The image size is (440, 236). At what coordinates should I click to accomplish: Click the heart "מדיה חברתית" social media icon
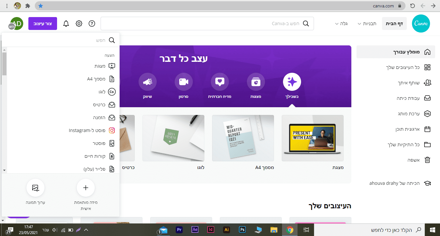[x=220, y=82]
